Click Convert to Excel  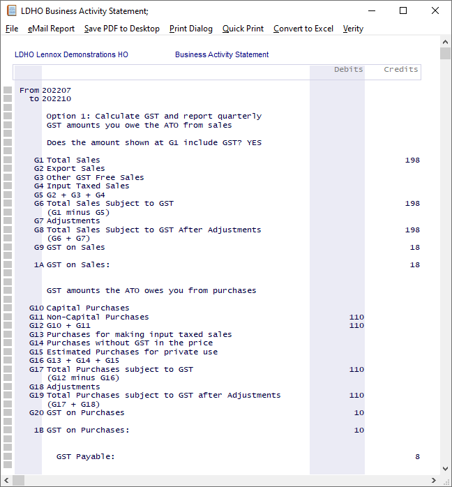click(303, 29)
